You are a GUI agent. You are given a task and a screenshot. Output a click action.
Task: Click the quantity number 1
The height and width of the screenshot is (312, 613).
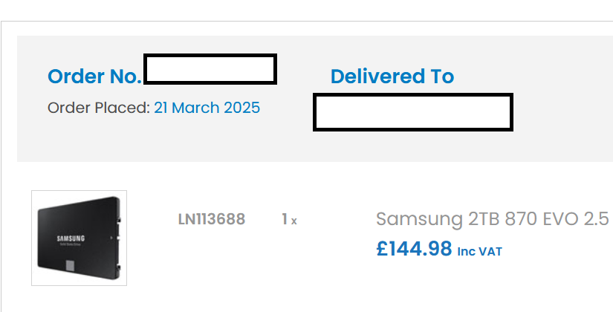coord(285,219)
